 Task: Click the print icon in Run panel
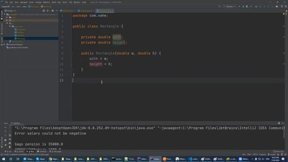click(10, 143)
